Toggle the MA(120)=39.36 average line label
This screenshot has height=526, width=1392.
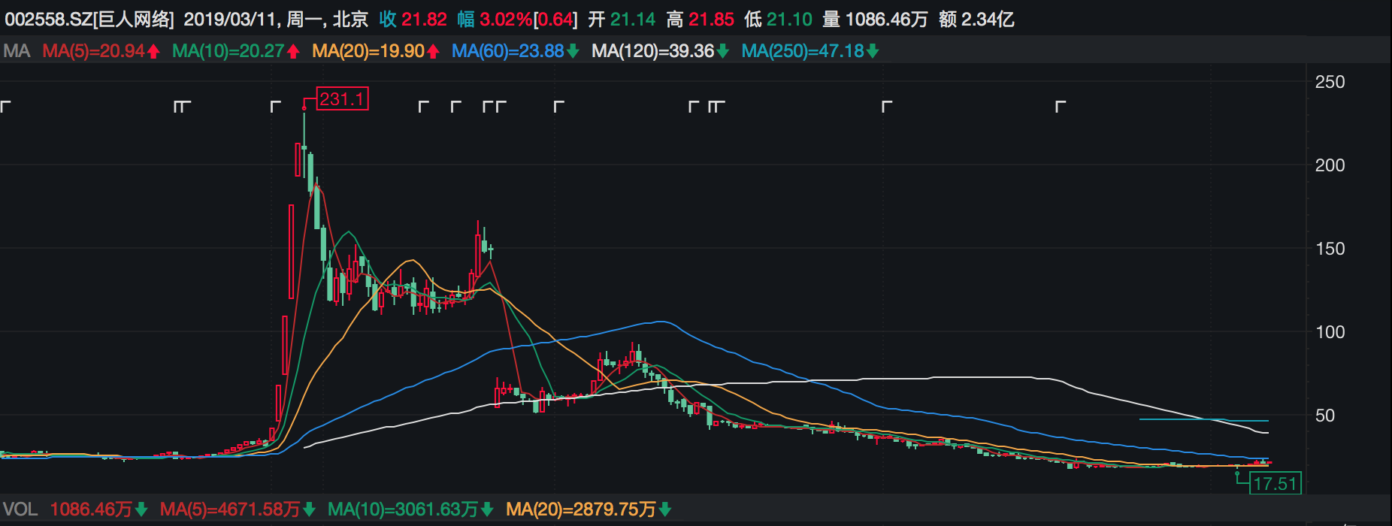point(652,51)
